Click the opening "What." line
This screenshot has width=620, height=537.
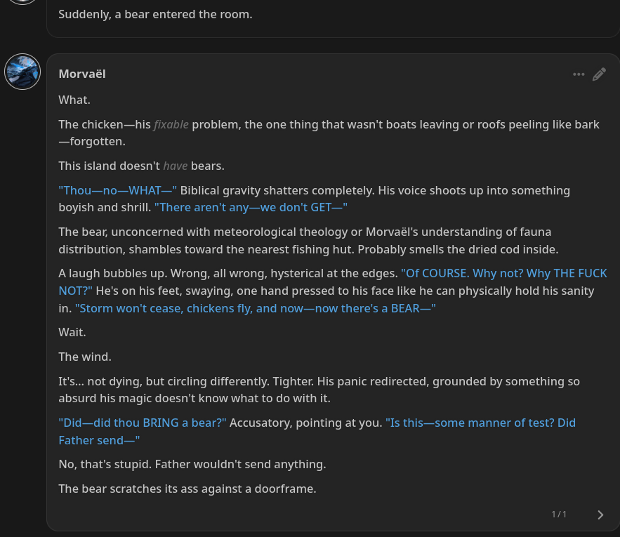74,100
